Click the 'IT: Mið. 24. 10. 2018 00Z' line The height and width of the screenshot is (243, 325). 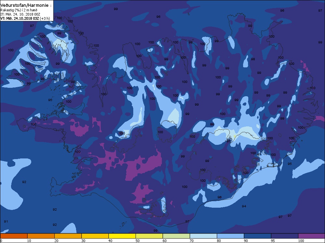[x=20, y=14]
